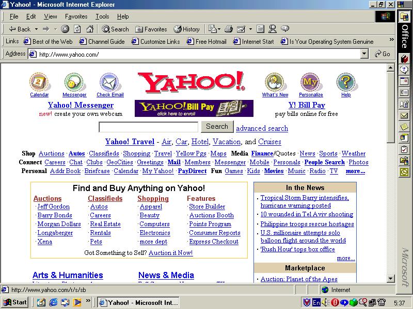Click the Forward arrow toolbar button
413x309 pixels.
click(46, 29)
